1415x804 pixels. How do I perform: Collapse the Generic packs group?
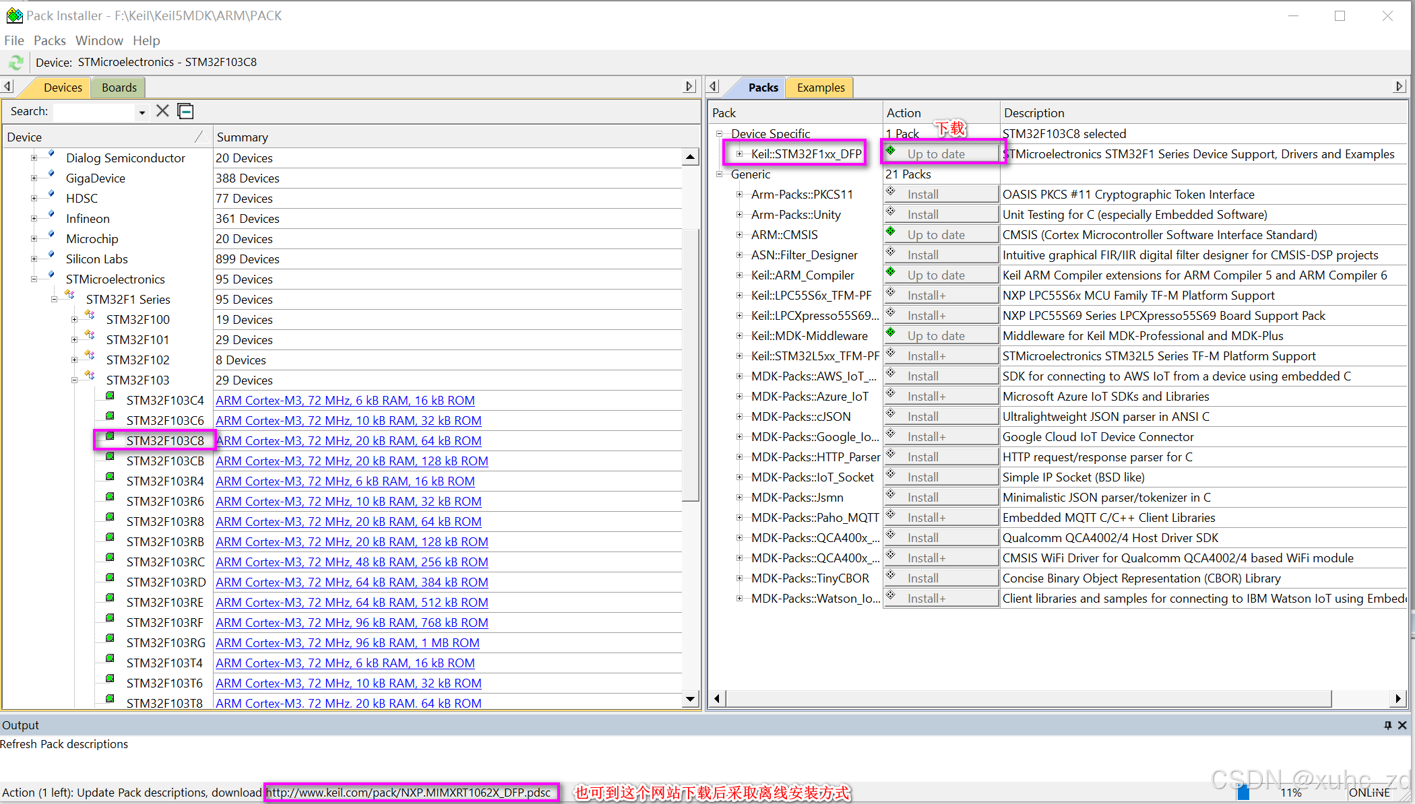pyautogui.click(x=719, y=174)
